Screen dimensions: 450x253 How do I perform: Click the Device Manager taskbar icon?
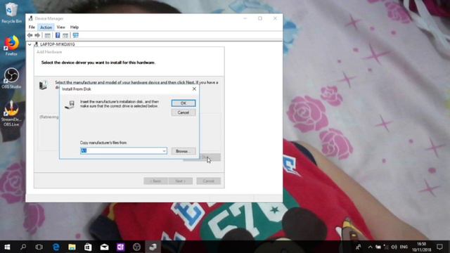[153, 247]
